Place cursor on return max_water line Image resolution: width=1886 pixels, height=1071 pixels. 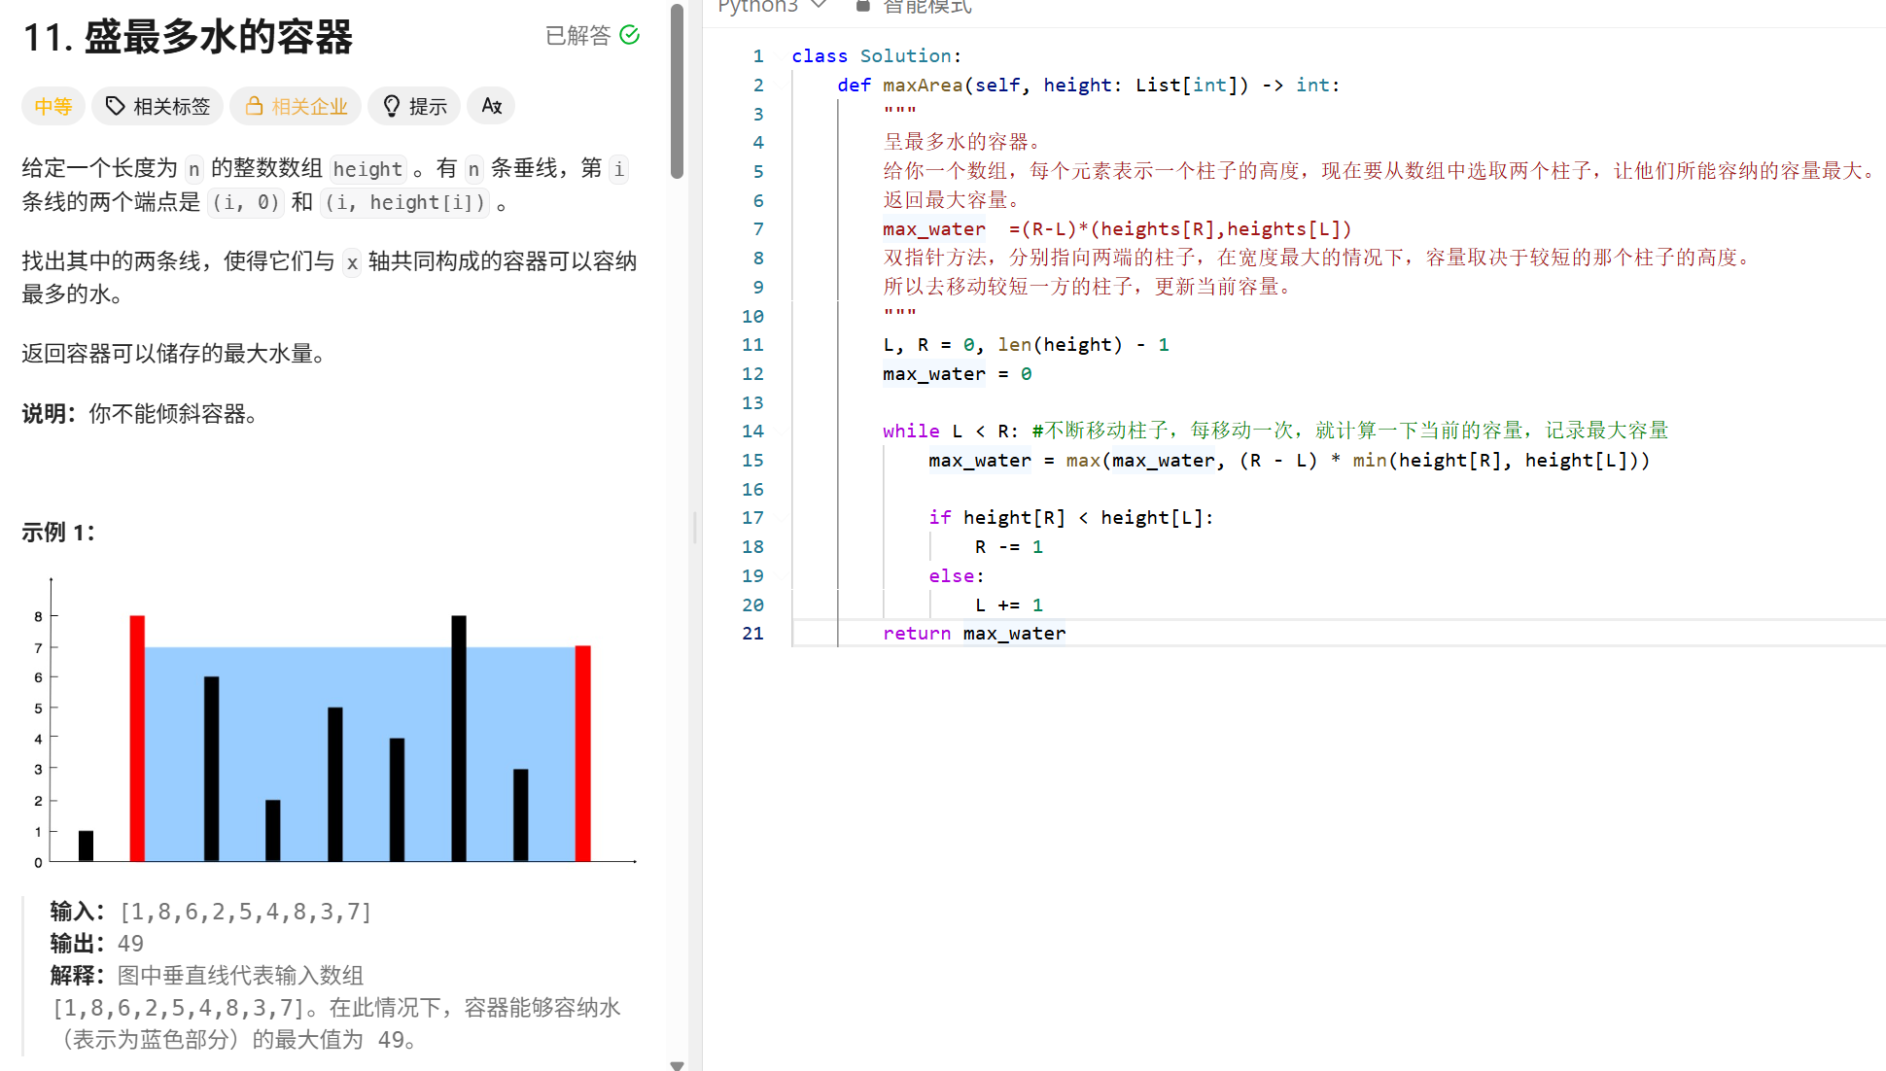click(973, 634)
